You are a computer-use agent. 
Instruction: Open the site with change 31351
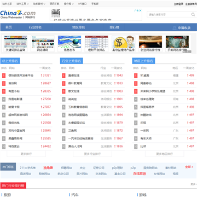click(21, 76)
